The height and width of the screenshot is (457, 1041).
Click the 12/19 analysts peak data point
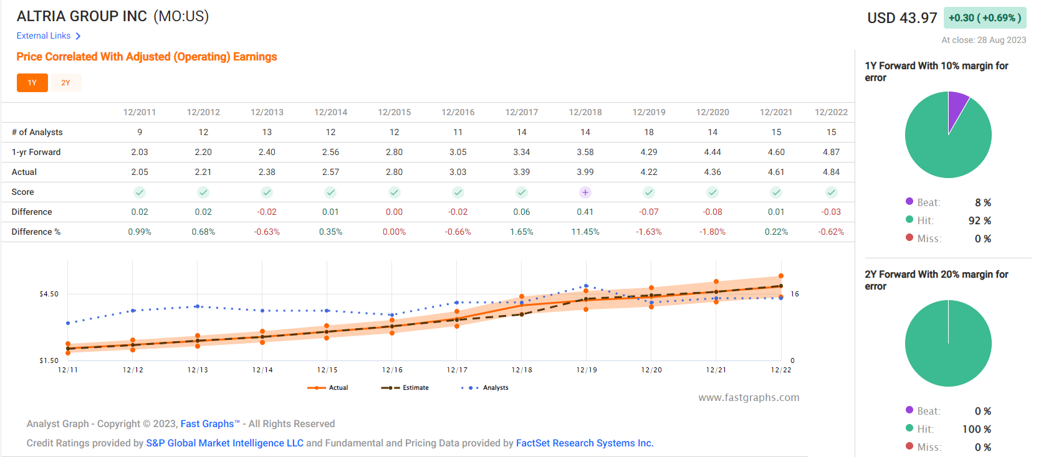click(x=586, y=286)
